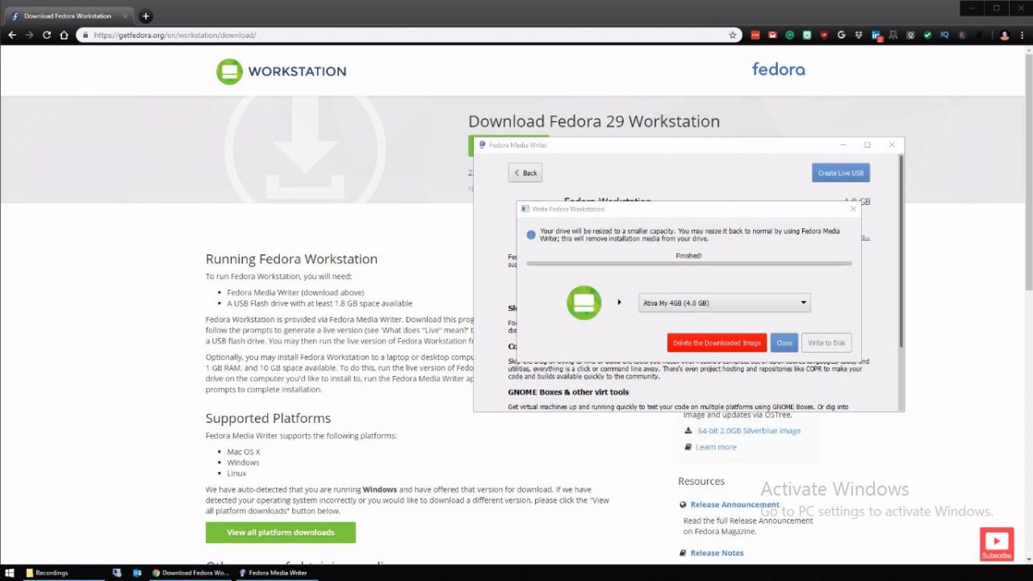
Task: Open the uBlock Origin shield extension icon
Action: coord(824,36)
